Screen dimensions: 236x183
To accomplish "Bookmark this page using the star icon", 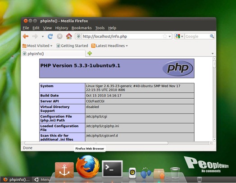I will pyautogui.click(x=165, y=37).
